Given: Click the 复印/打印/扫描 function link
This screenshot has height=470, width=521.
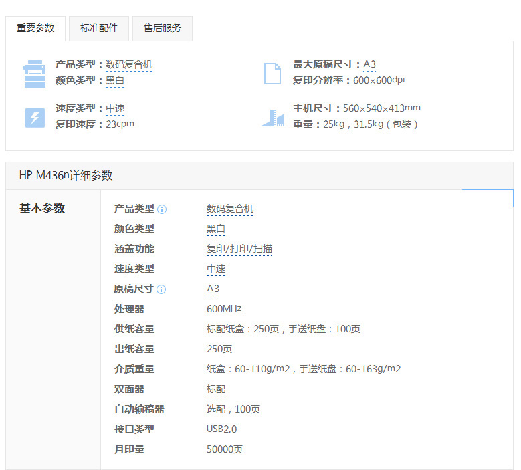Looking at the screenshot, I should tap(239, 249).
